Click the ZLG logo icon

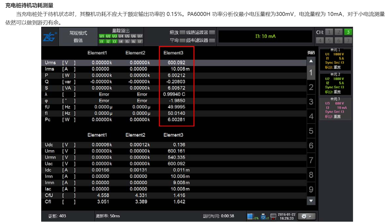click(x=50, y=37)
